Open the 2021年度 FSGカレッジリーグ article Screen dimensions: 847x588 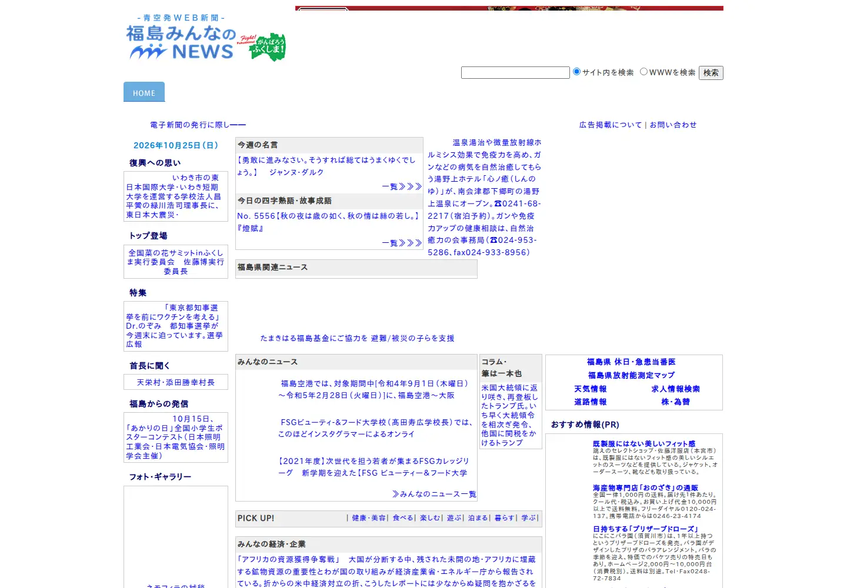pos(374,467)
